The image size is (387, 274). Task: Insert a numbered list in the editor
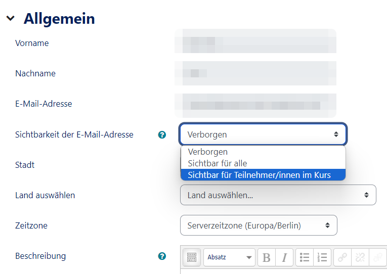click(322, 257)
